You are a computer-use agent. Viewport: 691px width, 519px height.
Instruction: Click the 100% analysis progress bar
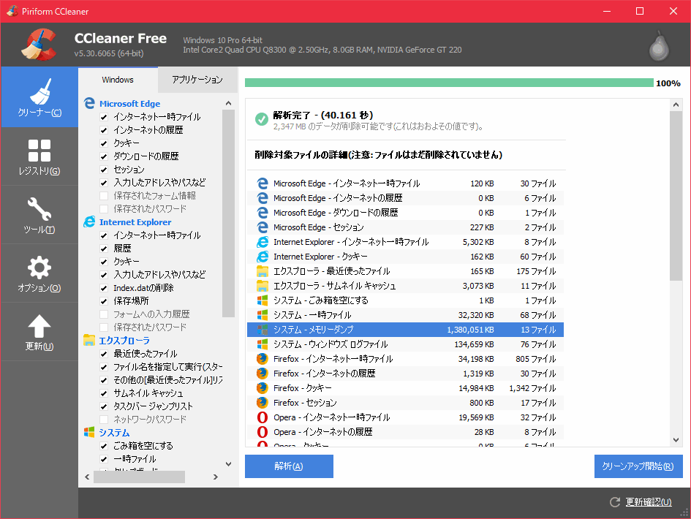tap(449, 83)
